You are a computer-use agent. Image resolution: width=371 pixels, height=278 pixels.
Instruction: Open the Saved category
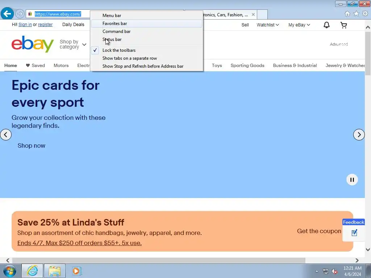coord(35,66)
